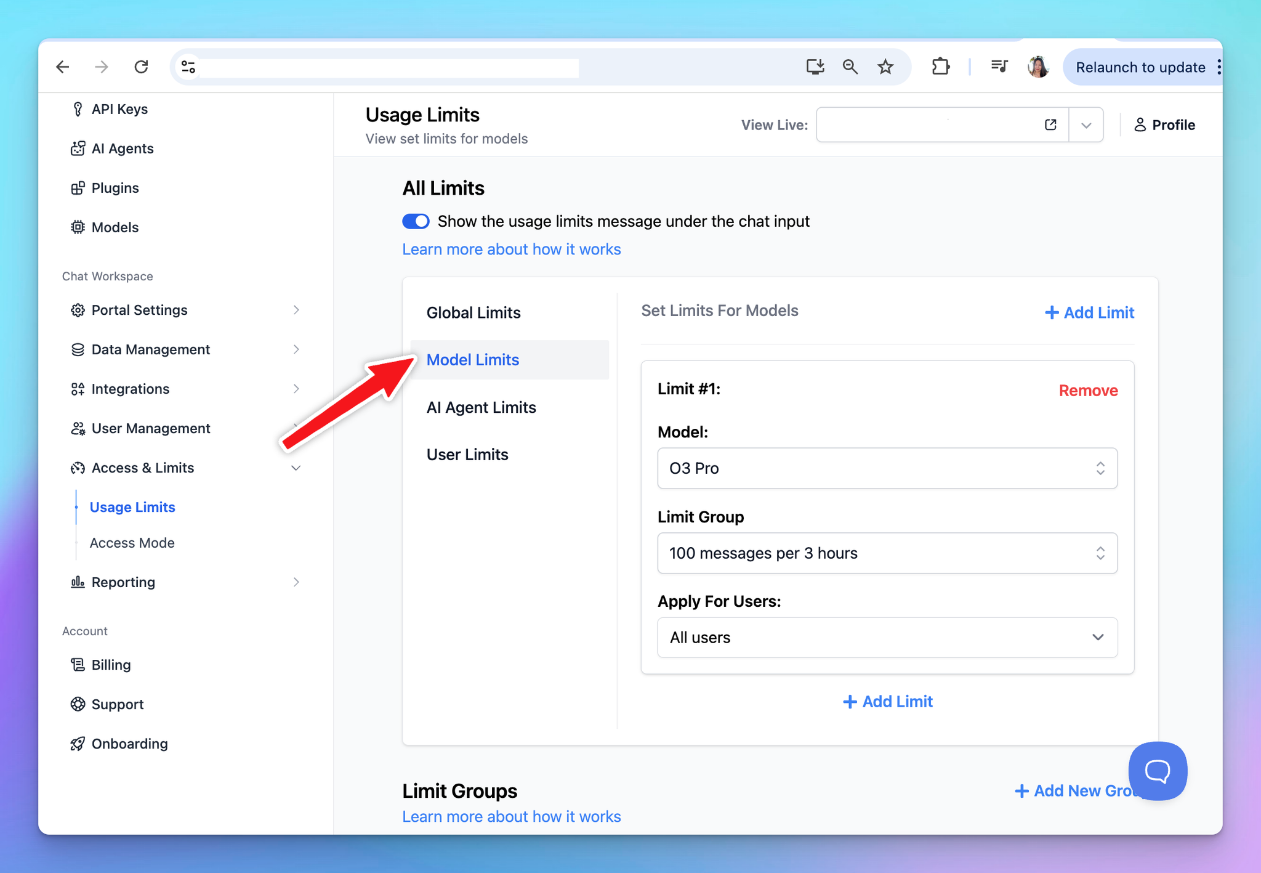
Task: Collapse the Access & Limits section
Action: click(296, 468)
